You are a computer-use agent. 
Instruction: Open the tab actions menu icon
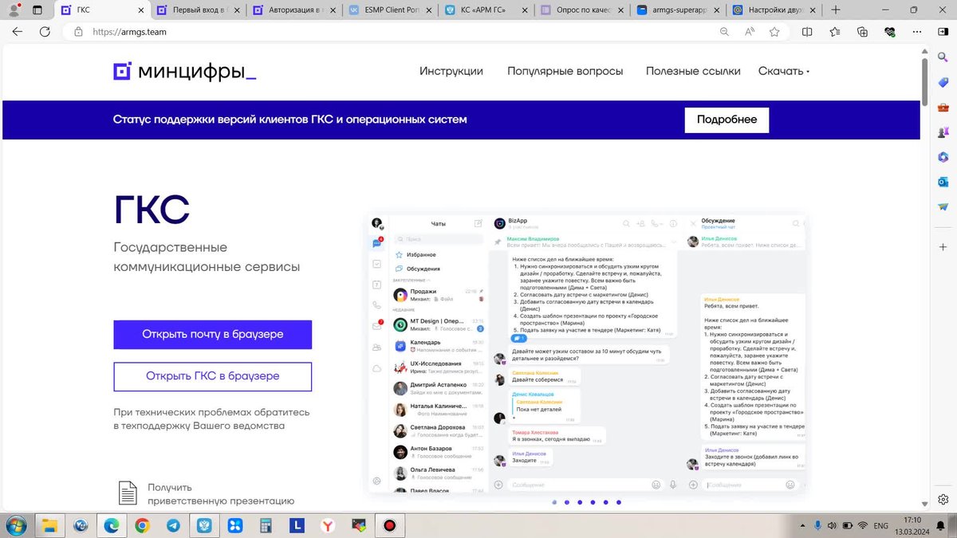point(37,10)
